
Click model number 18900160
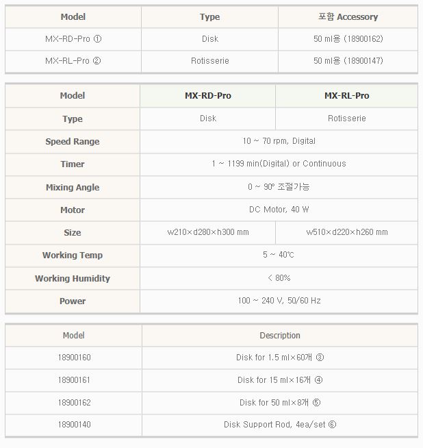(74, 358)
